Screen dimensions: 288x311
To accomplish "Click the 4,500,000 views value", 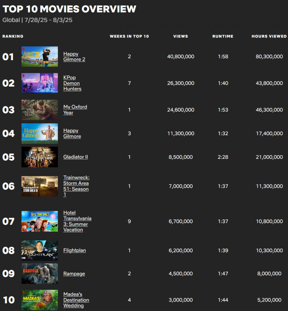I will [181, 273].
